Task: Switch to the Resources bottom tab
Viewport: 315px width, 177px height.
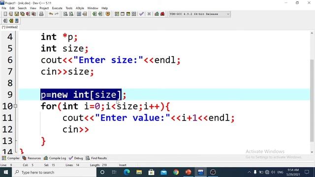Action: point(31,158)
